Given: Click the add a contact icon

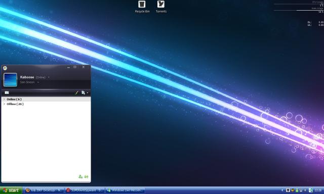Looking at the screenshot, I should [x=80, y=177].
